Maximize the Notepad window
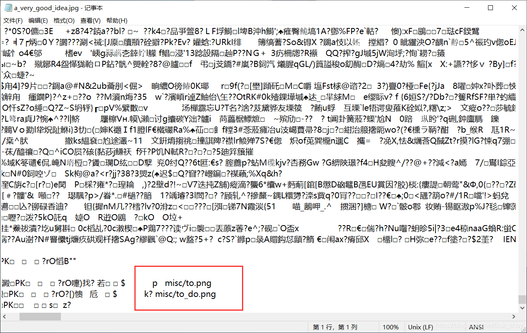This screenshot has width=527, height=333. click(490, 8)
